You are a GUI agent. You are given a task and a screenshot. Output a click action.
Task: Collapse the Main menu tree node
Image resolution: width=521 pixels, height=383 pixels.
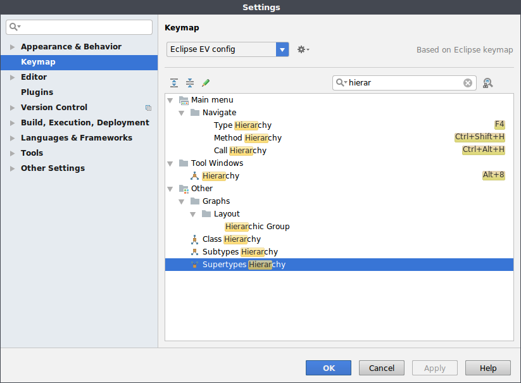(170, 100)
